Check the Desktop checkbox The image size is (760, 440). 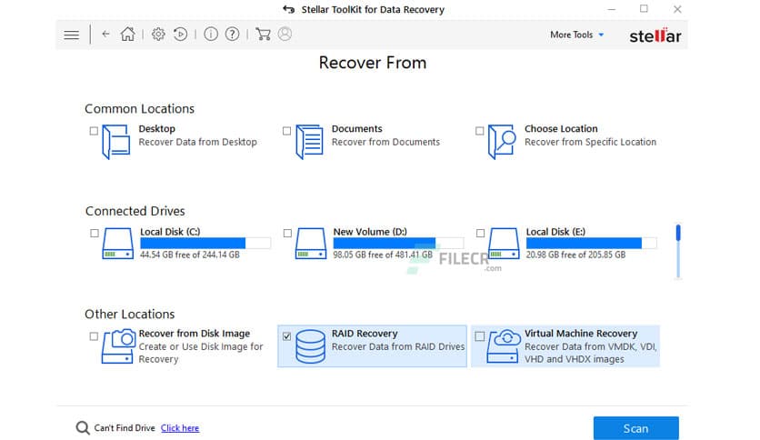(94, 131)
